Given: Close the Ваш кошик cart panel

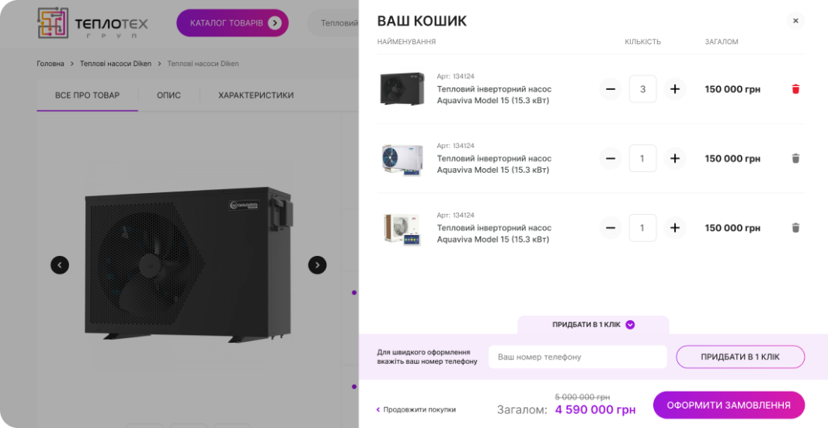Looking at the screenshot, I should click(795, 21).
